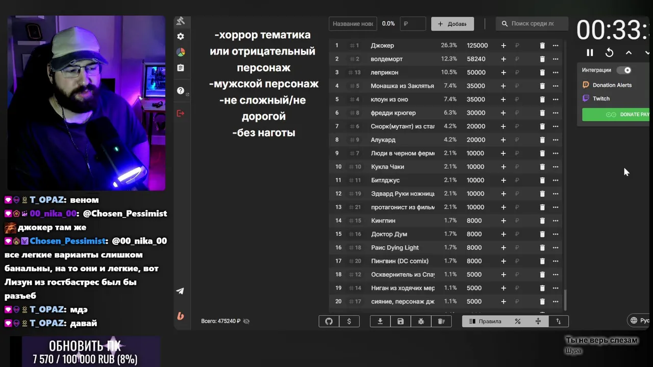Click the Монашка из Заклятья lot name
Image resolution: width=653 pixels, height=367 pixels.
pyautogui.click(x=403, y=86)
